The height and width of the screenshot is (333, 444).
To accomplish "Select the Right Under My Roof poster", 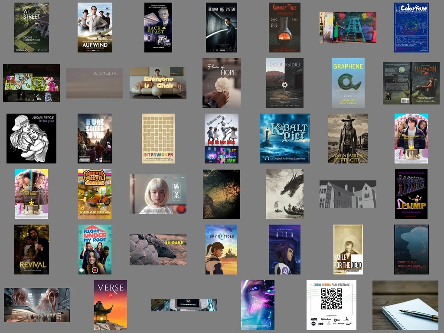I will coord(95,249).
